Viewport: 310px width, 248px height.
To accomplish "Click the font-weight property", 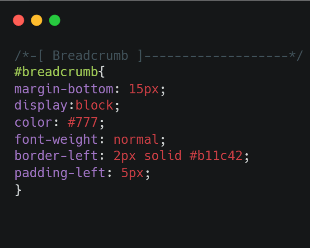I will point(56,139).
